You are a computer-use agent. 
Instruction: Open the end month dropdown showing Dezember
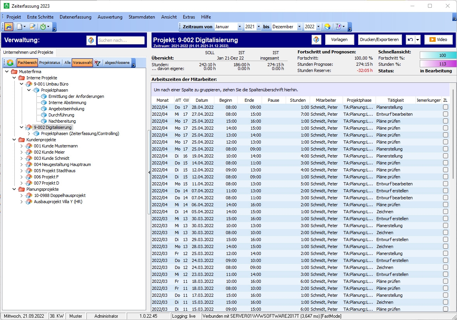click(x=299, y=27)
